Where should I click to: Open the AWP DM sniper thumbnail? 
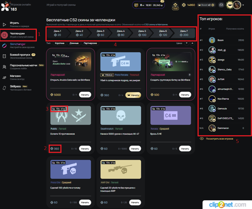[121, 169]
